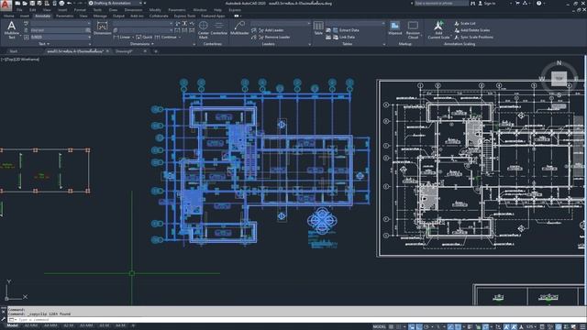
Task: Click the Open folder icon in quick access toolbar
Action: click(25, 4)
